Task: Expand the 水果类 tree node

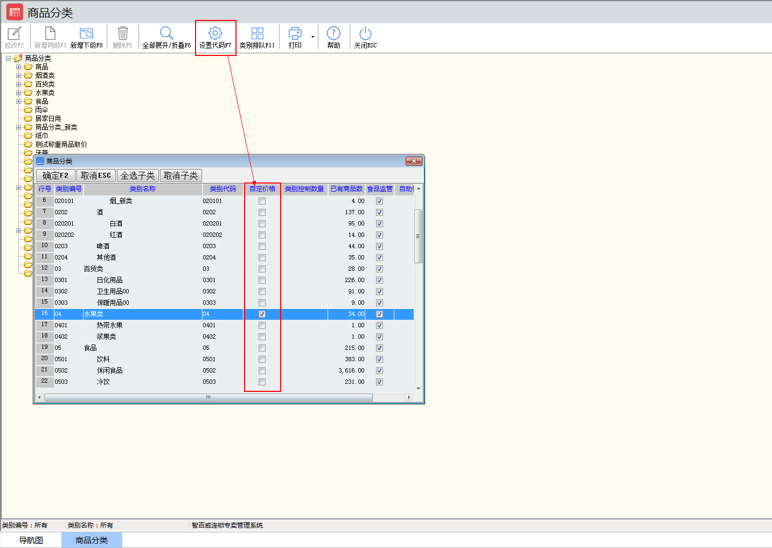Action: [x=19, y=93]
